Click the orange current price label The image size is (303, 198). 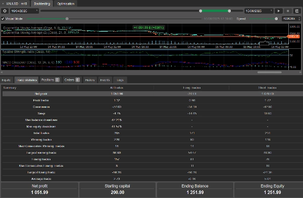(293, 36)
